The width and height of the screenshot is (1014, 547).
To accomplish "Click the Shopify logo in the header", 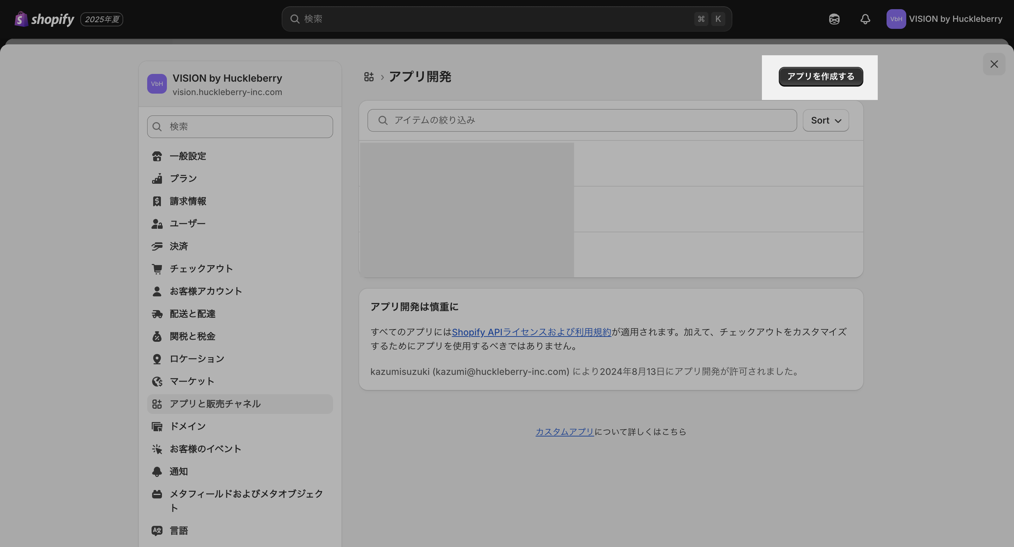I will (44, 19).
